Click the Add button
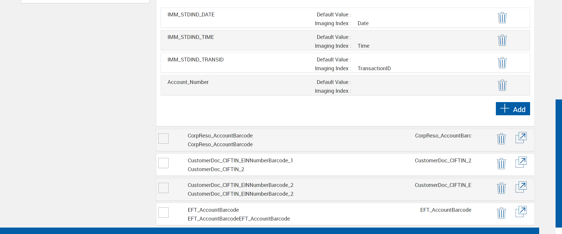Viewport: 562px width, 234px height. pos(513,109)
